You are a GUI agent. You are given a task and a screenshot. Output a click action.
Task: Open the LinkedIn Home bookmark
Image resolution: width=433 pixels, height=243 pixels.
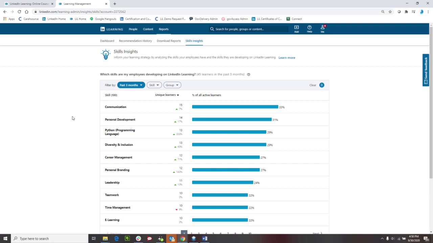pyautogui.click(x=54, y=19)
